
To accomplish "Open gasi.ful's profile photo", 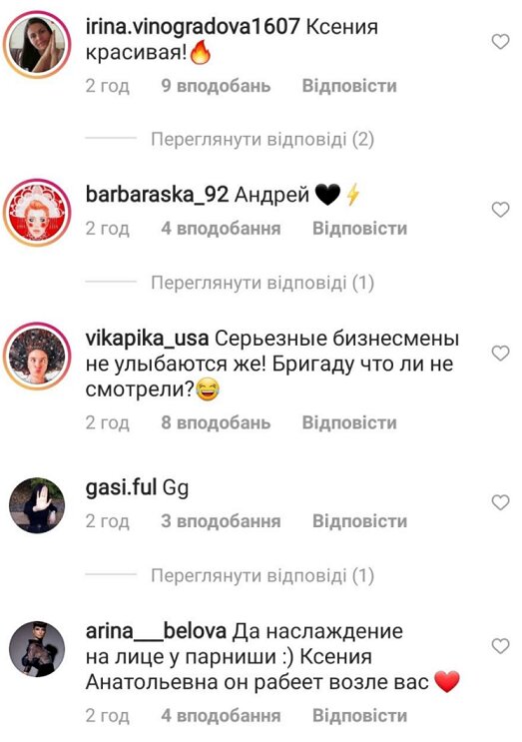I will [37, 505].
